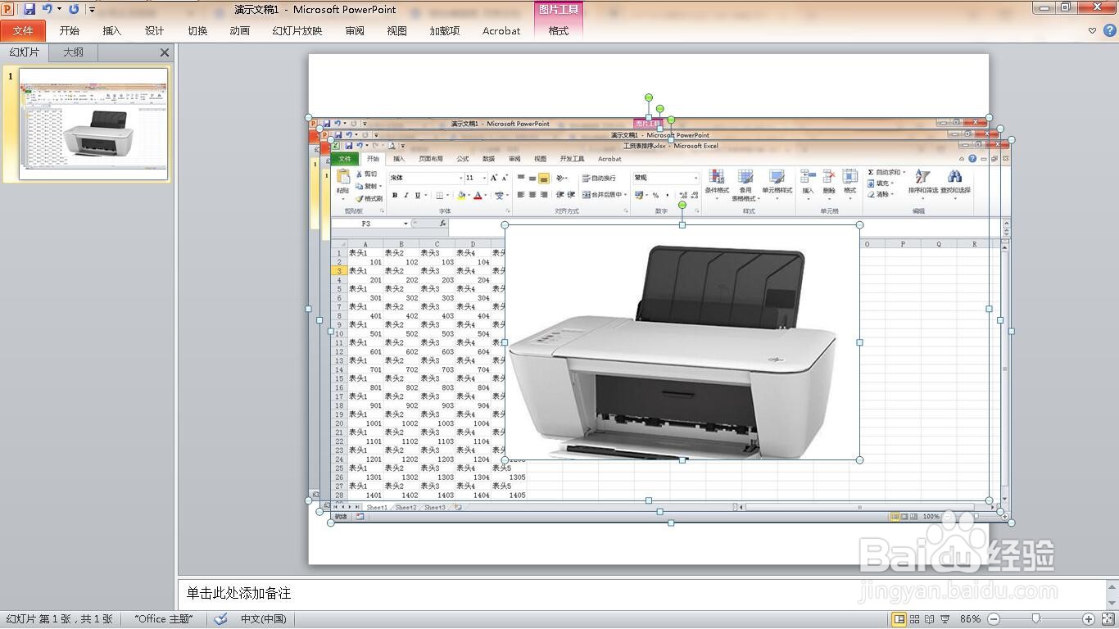Switch to the PowerPoint 插入 ribbon tab
The height and width of the screenshot is (629, 1119).
pyautogui.click(x=112, y=31)
